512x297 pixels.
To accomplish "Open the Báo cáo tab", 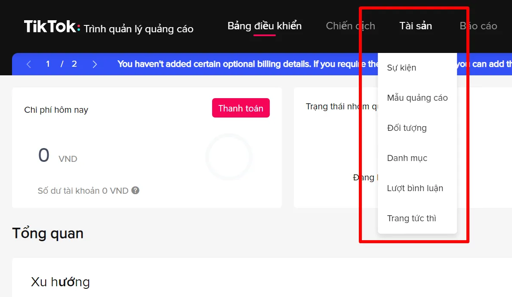I will pyautogui.click(x=478, y=26).
